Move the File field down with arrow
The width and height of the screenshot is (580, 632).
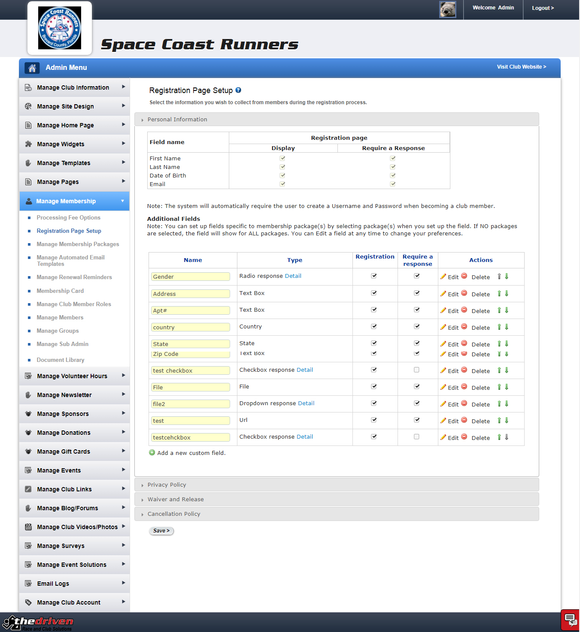coord(507,387)
